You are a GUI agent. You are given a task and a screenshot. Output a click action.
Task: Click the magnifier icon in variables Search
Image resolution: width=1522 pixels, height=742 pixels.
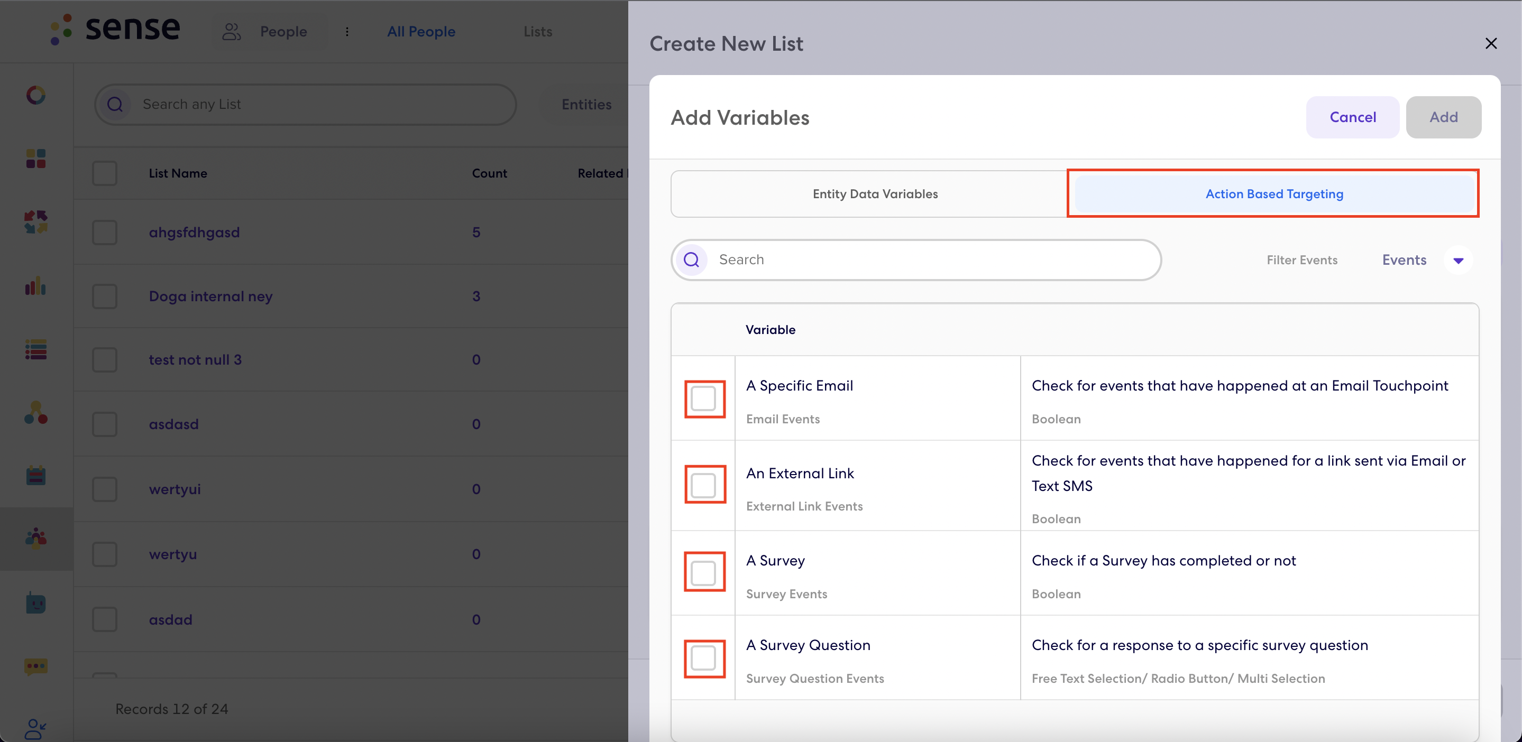pyautogui.click(x=692, y=259)
